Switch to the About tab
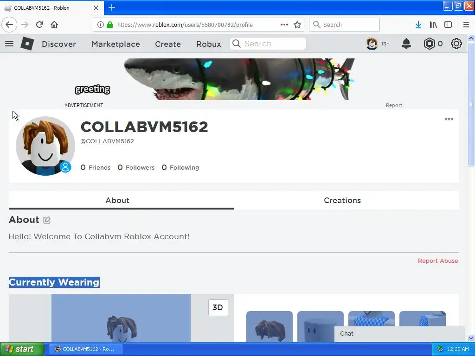 point(121,200)
